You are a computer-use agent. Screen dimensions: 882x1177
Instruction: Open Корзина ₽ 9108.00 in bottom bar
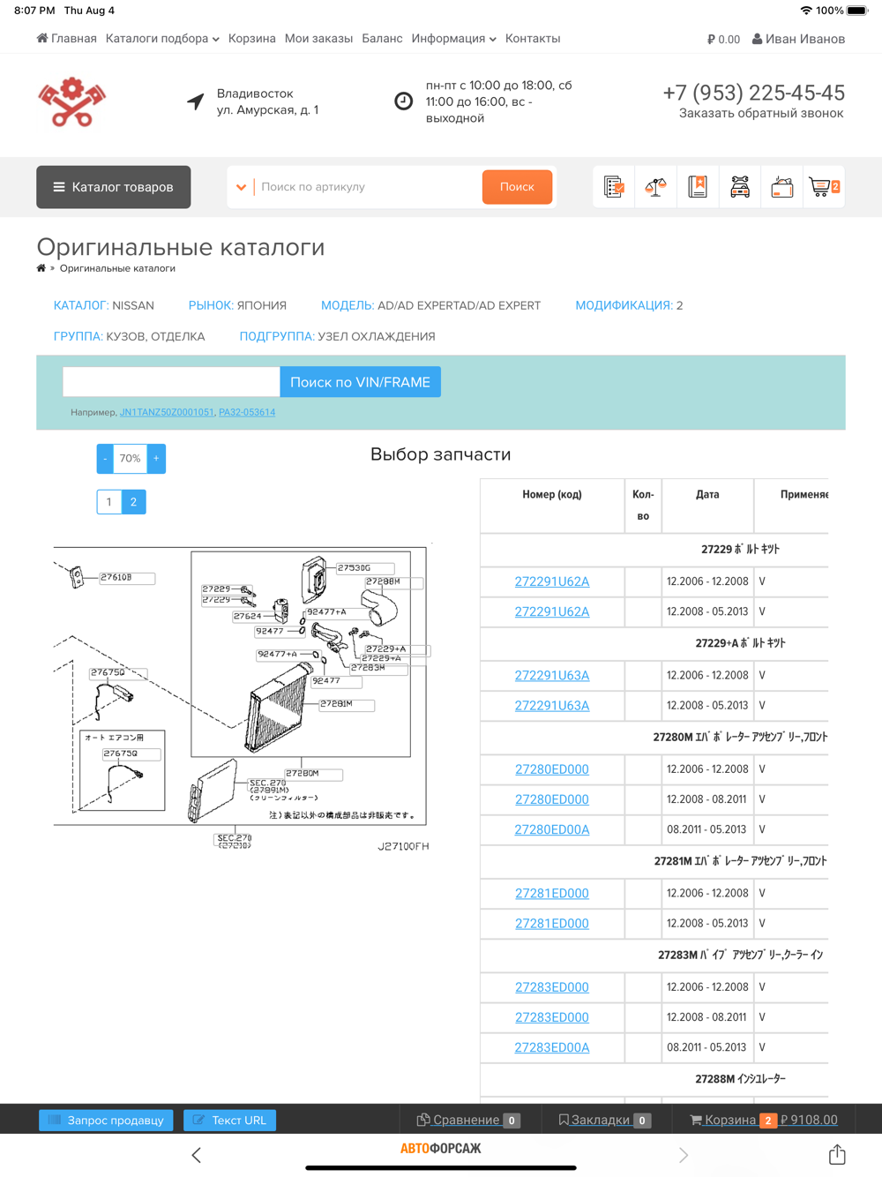764,1121
